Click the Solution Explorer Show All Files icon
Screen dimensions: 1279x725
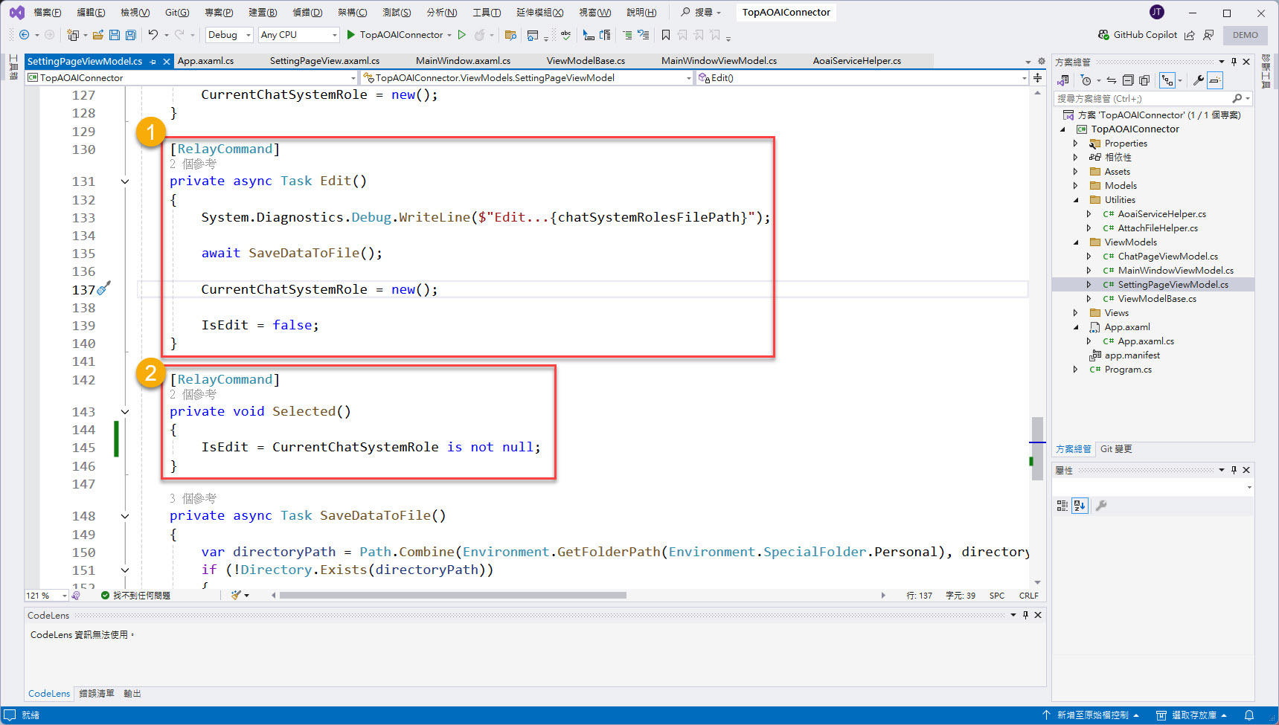click(x=1144, y=80)
